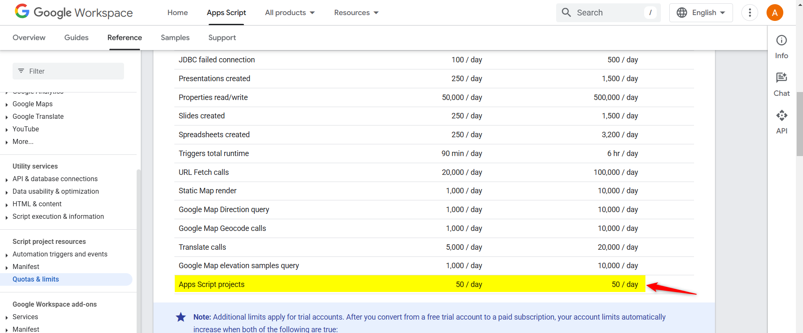The height and width of the screenshot is (333, 803).
Task: Expand Data usability & optimization
Action: 6,192
